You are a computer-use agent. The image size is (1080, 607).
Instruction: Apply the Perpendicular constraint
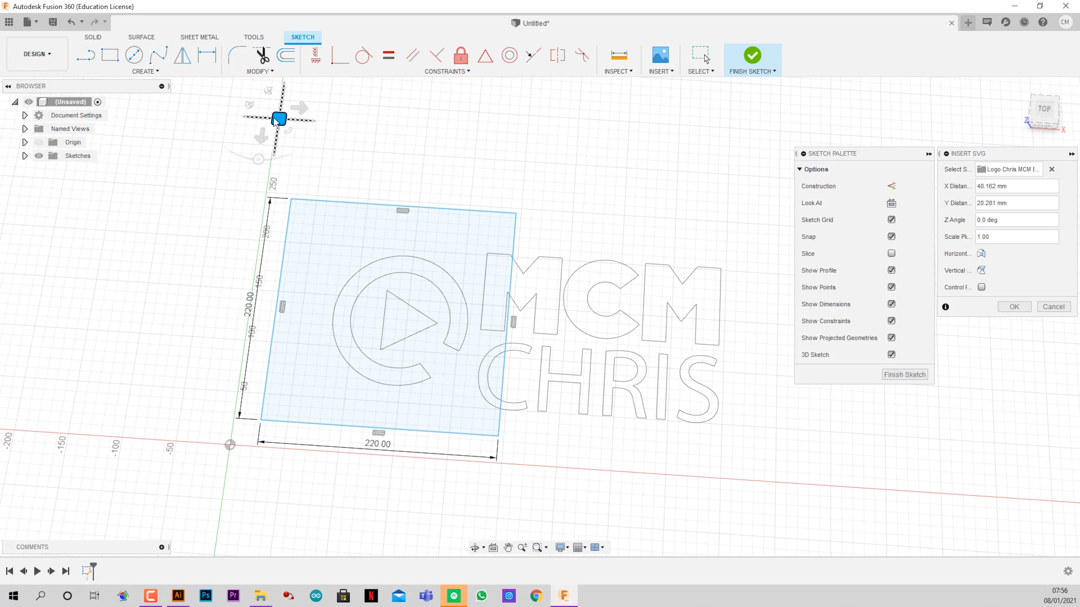436,55
